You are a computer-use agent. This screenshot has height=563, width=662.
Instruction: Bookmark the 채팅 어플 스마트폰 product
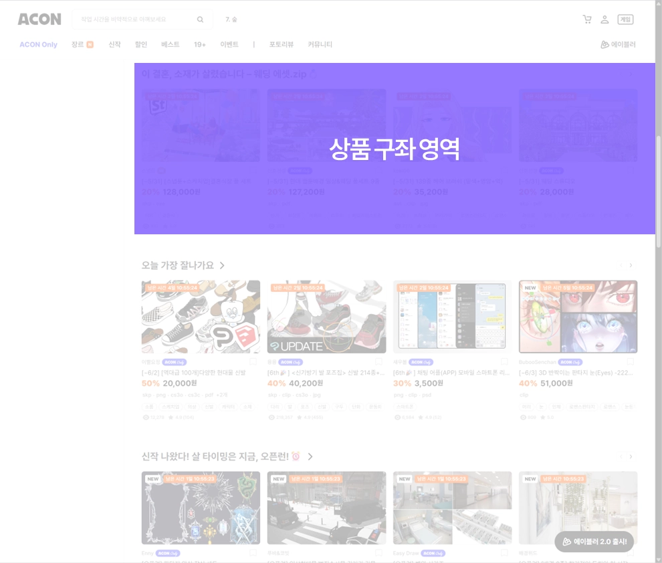tap(504, 361)
